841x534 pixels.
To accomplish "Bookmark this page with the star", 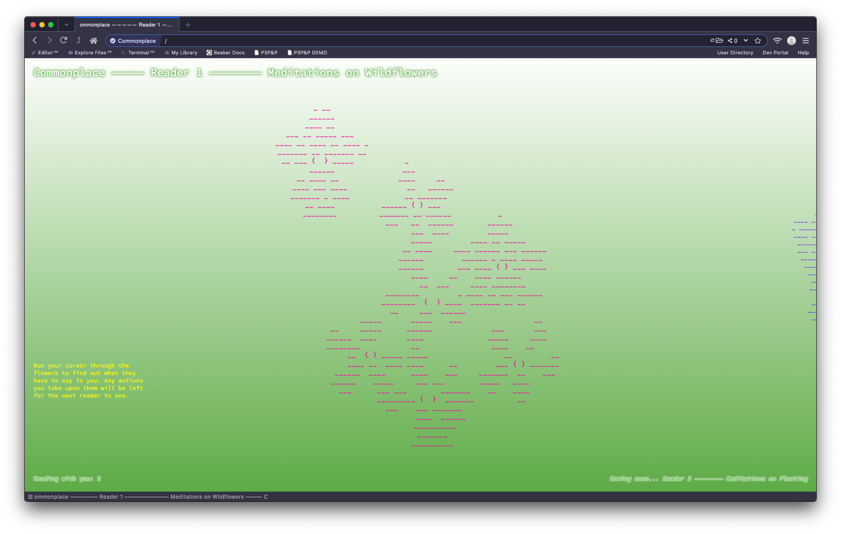I will coord(758,41).
